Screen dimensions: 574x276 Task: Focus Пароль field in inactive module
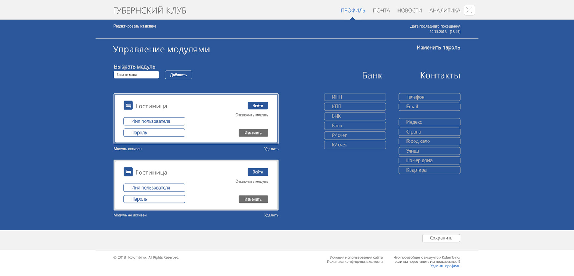tap(154, 199)
